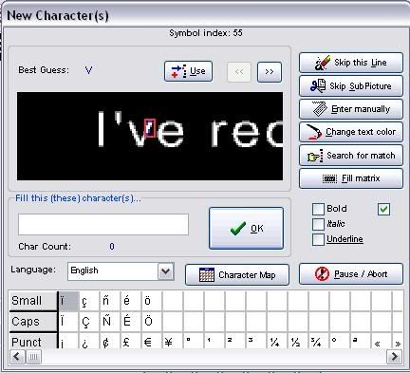Open Change text color

[351, 132]
